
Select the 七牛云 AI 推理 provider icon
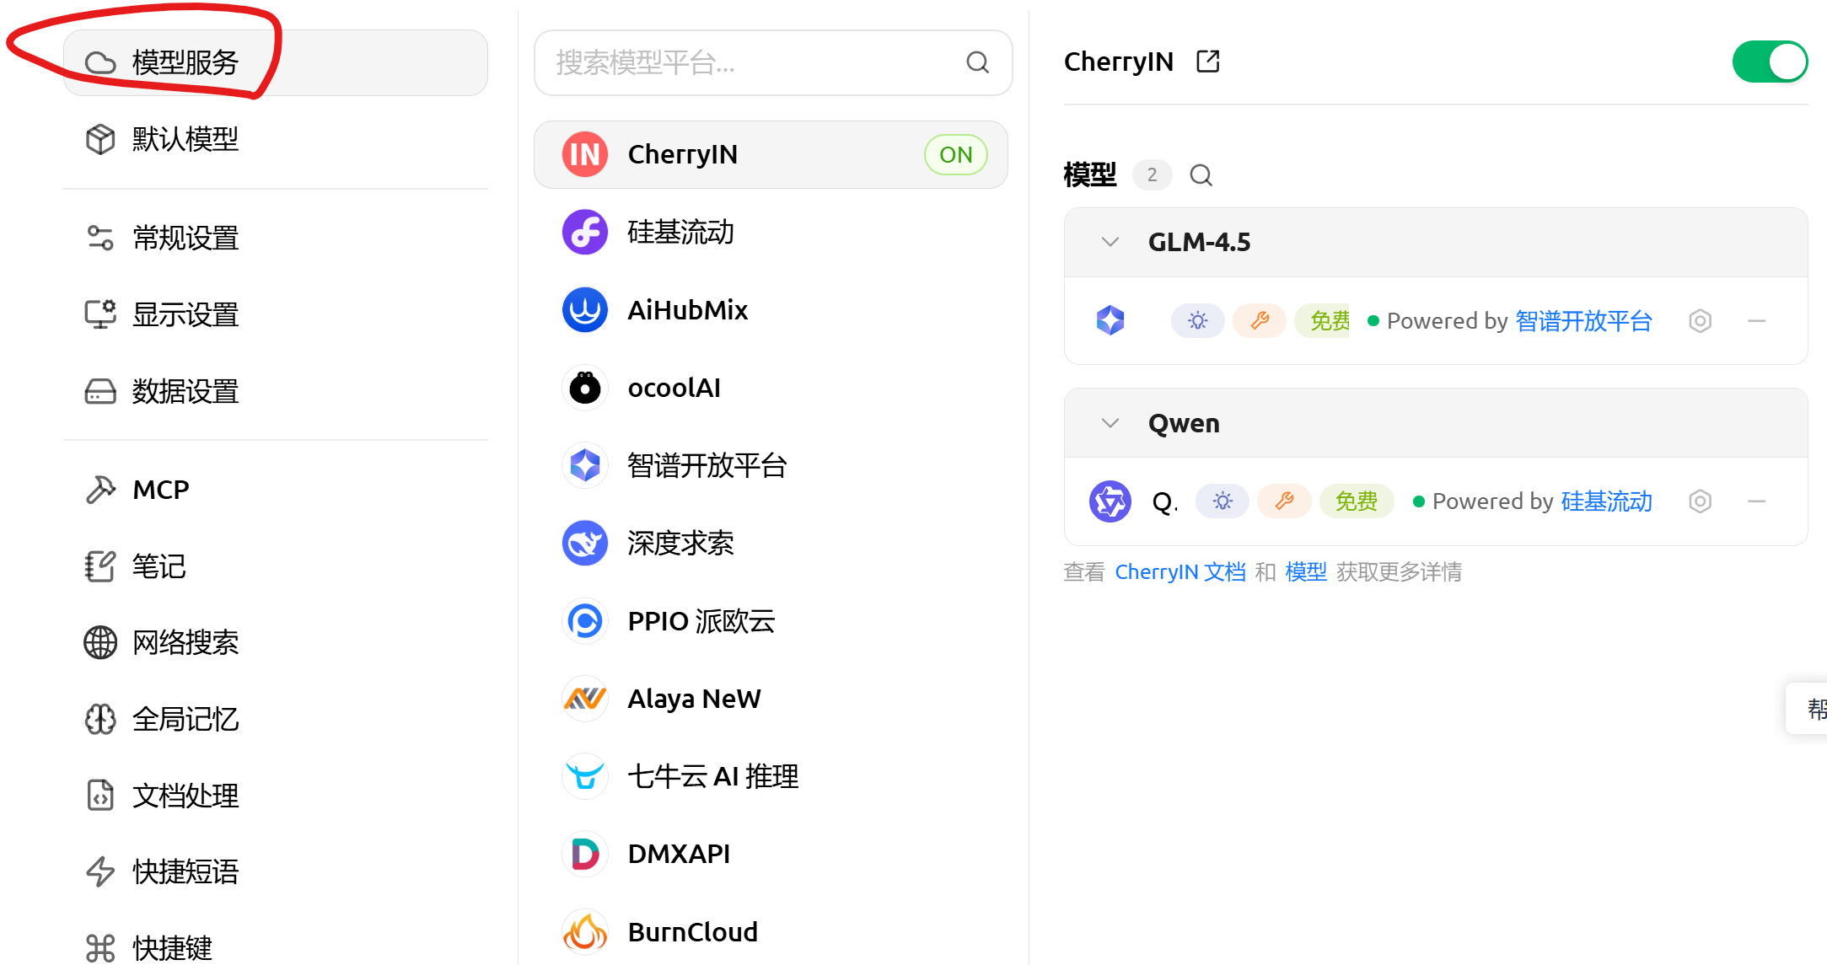click(585, 776)
